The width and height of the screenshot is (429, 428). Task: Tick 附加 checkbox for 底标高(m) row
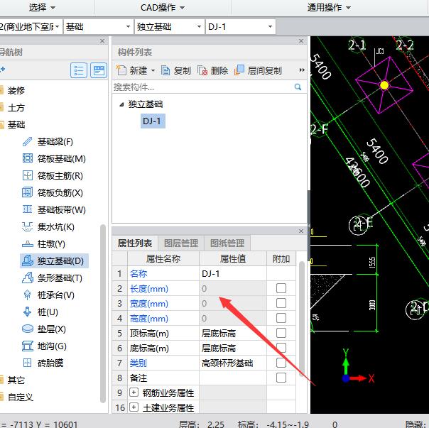tap(281, 348)
